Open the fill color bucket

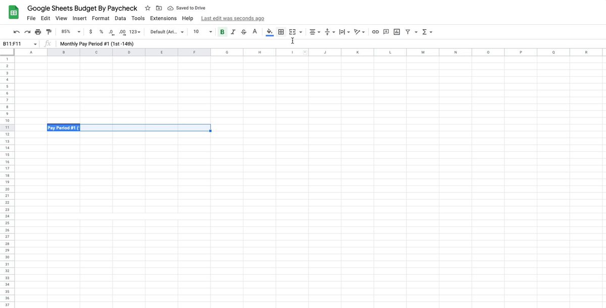click(x=270, y=32)
